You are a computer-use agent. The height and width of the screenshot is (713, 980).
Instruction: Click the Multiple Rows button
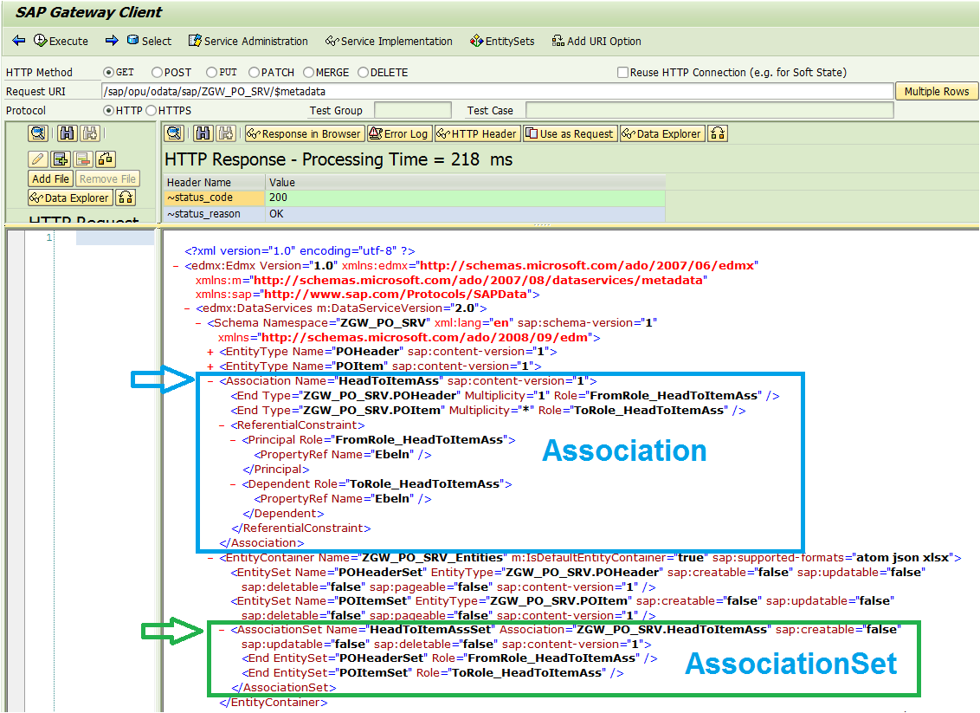pyautogui.click(x=936, y=92)
